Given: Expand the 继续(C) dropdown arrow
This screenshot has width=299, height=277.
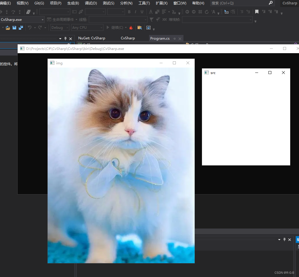Looking at the screenshot, I should 126,28.
